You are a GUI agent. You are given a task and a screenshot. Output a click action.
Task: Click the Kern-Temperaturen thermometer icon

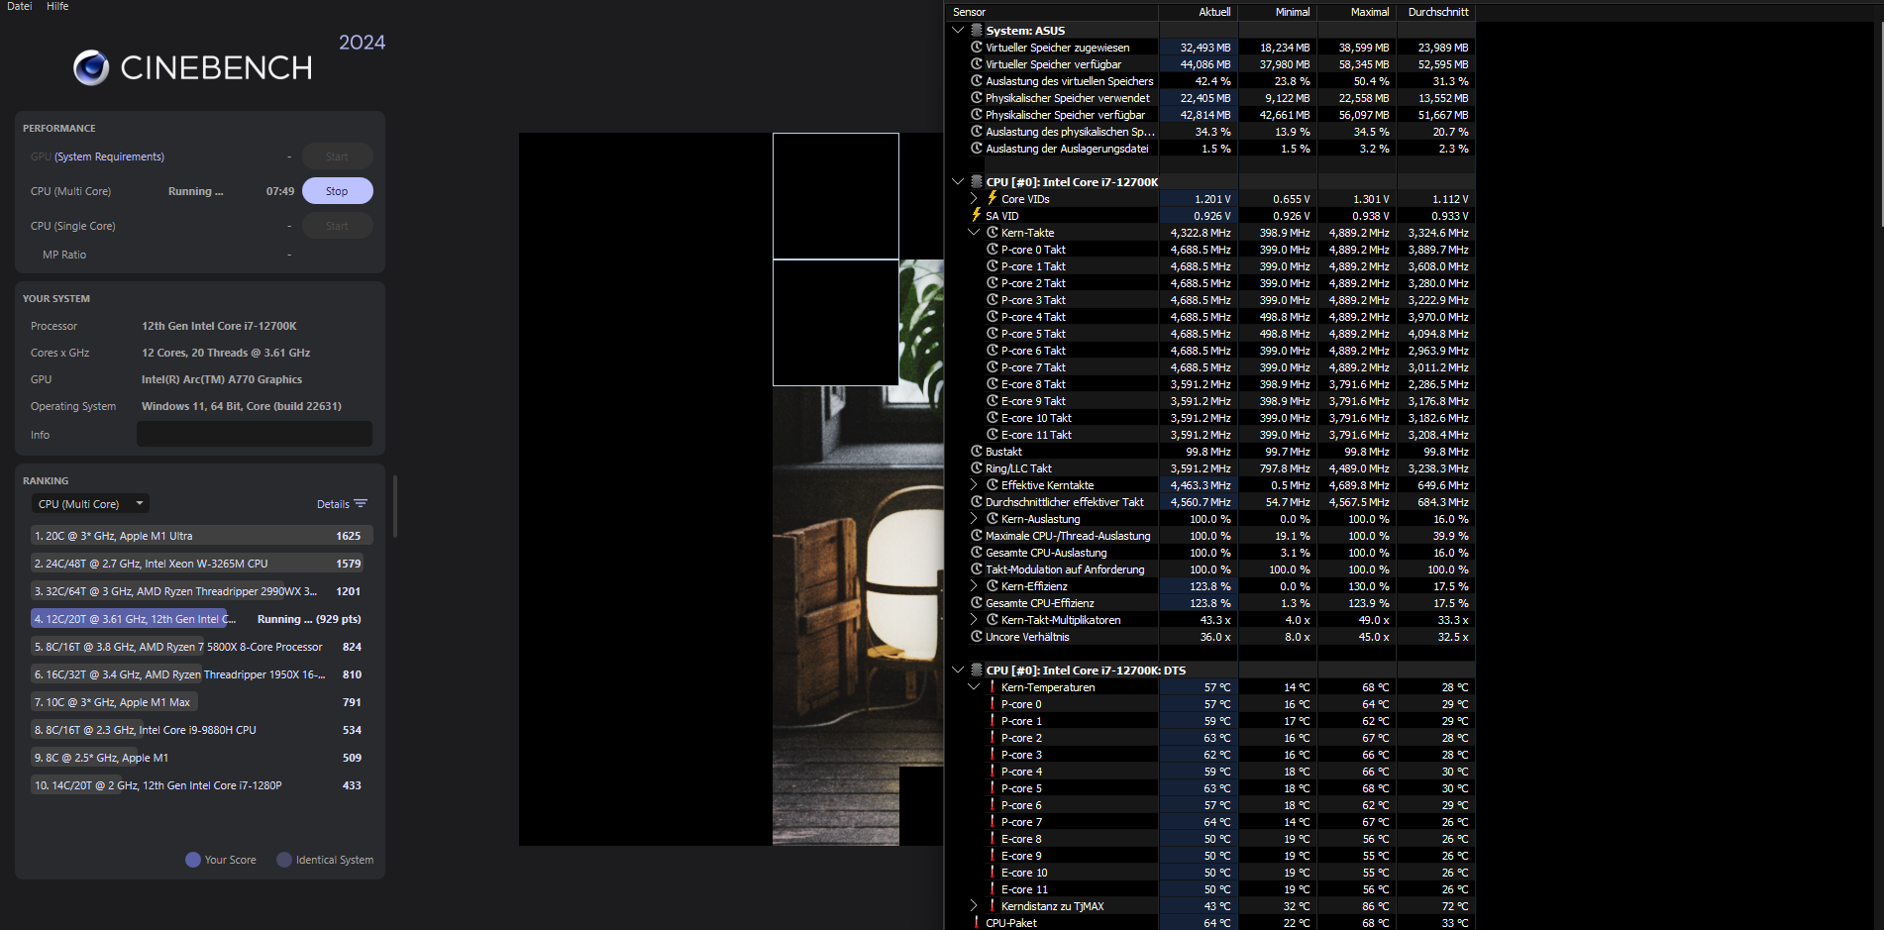pyautogui.click(x=993, y=687)
